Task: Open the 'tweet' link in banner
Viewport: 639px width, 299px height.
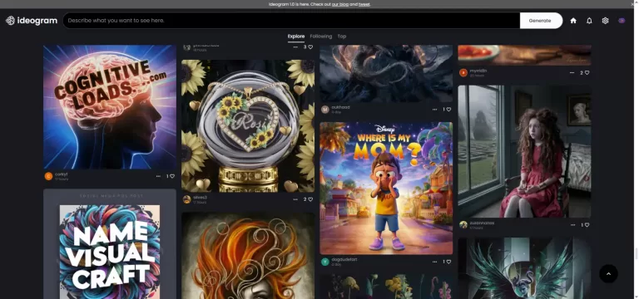Action: coord(364,4)
